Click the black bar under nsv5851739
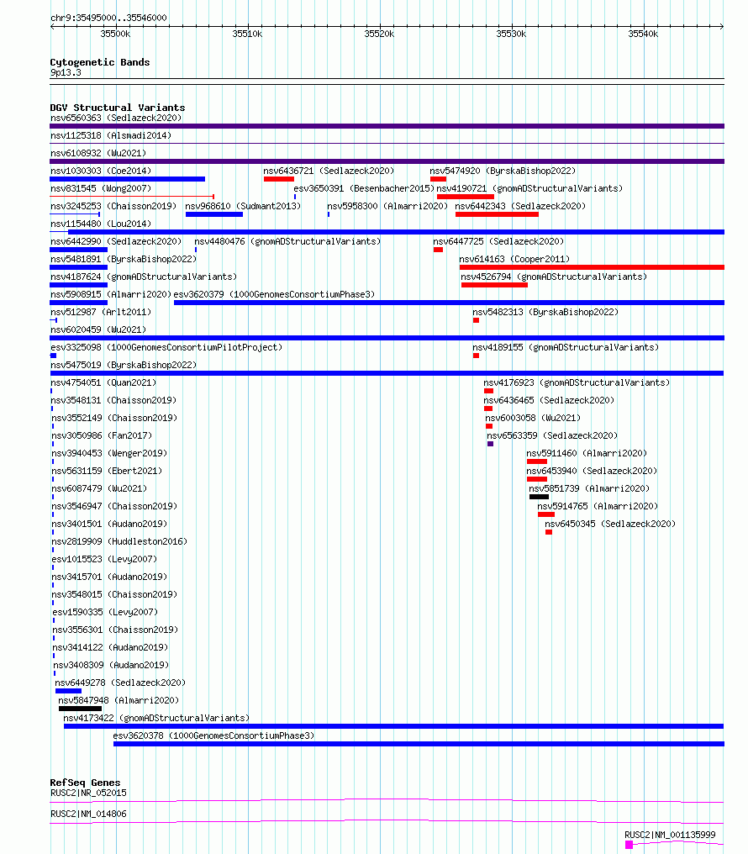The width and height of the screenshot is (748, 854). (539, 497)
